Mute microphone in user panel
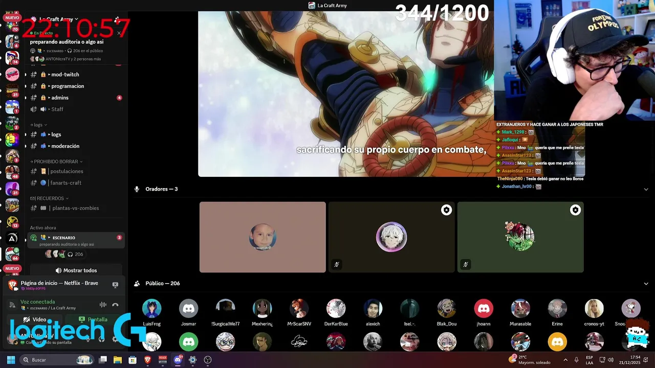Viewport: 655px width, 368px height. pyautogui.click(x=88, y=339)
